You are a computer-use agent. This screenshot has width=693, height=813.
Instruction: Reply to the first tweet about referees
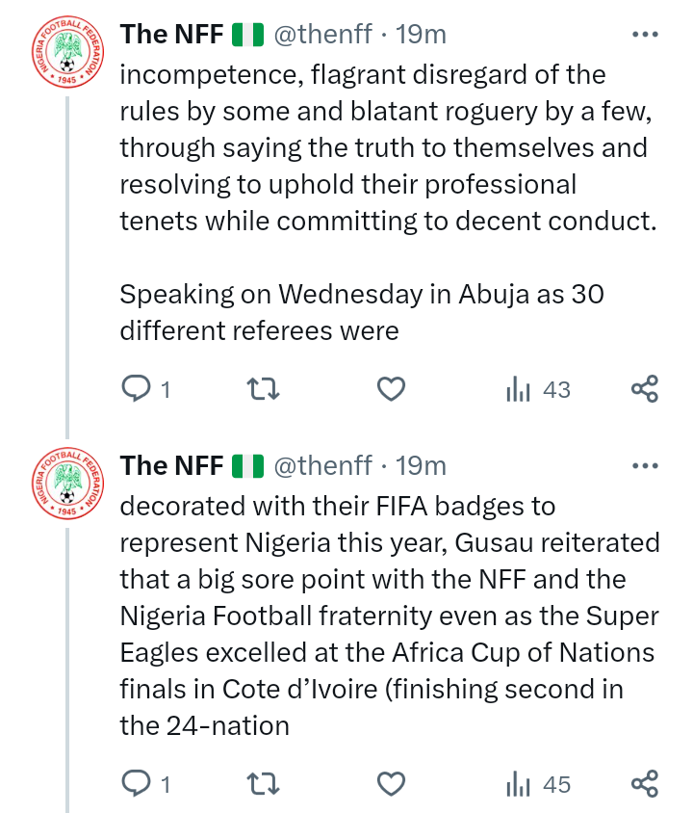coord(137,389)
